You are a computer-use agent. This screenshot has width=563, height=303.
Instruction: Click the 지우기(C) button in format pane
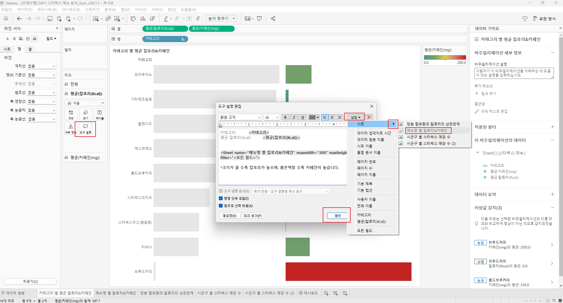pyautogui.click(x=31, y=282)
